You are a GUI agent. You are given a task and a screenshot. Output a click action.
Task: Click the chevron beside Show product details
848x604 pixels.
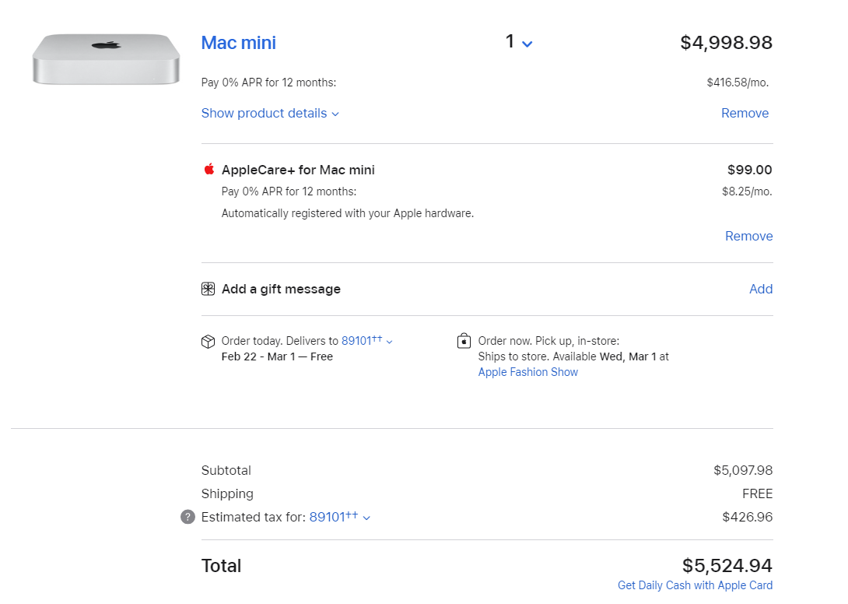click(335, 114)
